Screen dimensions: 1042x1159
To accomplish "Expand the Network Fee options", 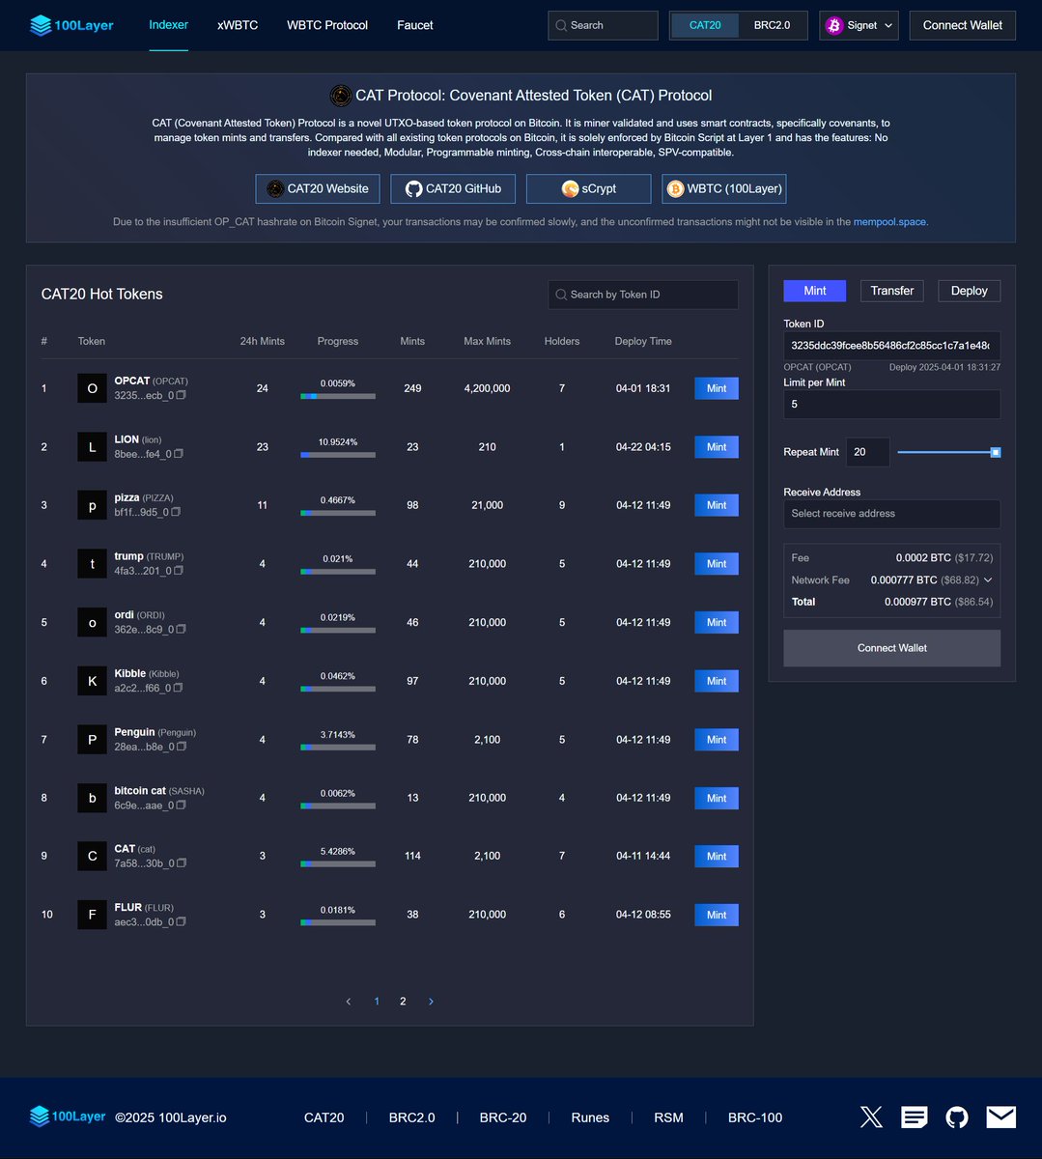I will (x=988, y=579).
